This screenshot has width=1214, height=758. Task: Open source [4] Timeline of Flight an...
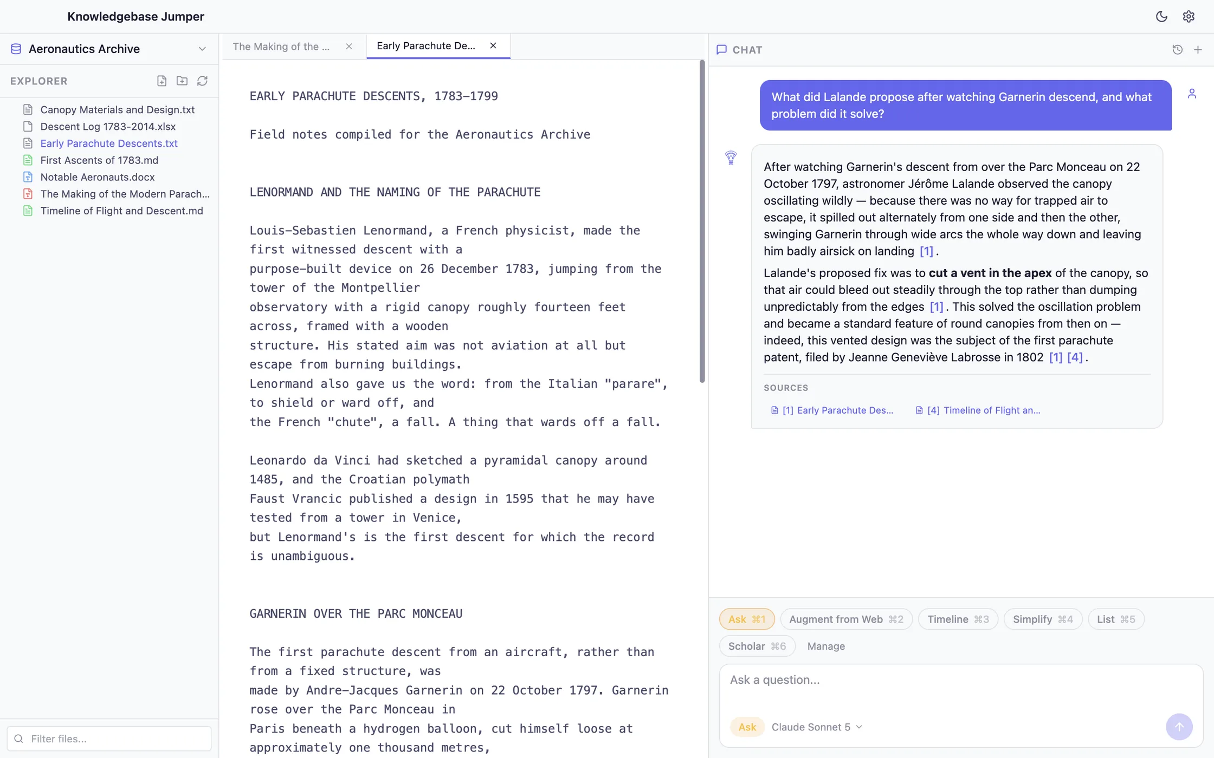pyautogui.click(x=978, y=410)
